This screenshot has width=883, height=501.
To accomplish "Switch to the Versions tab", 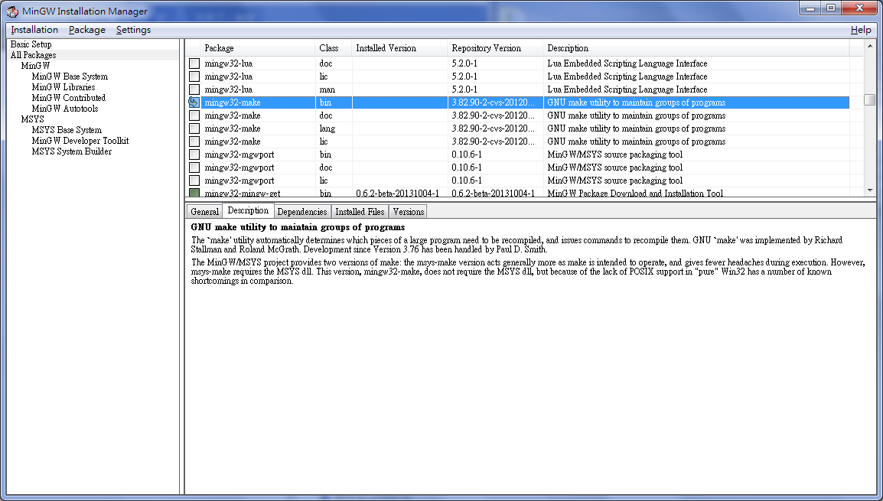I will [x=407, y=211].
